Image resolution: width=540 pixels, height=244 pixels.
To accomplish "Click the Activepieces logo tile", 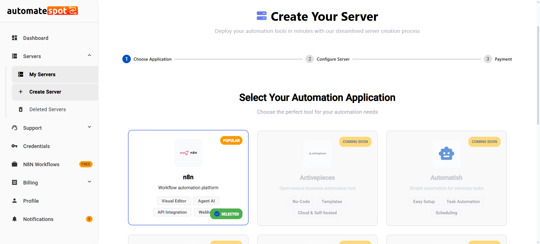I will point(318,154).
